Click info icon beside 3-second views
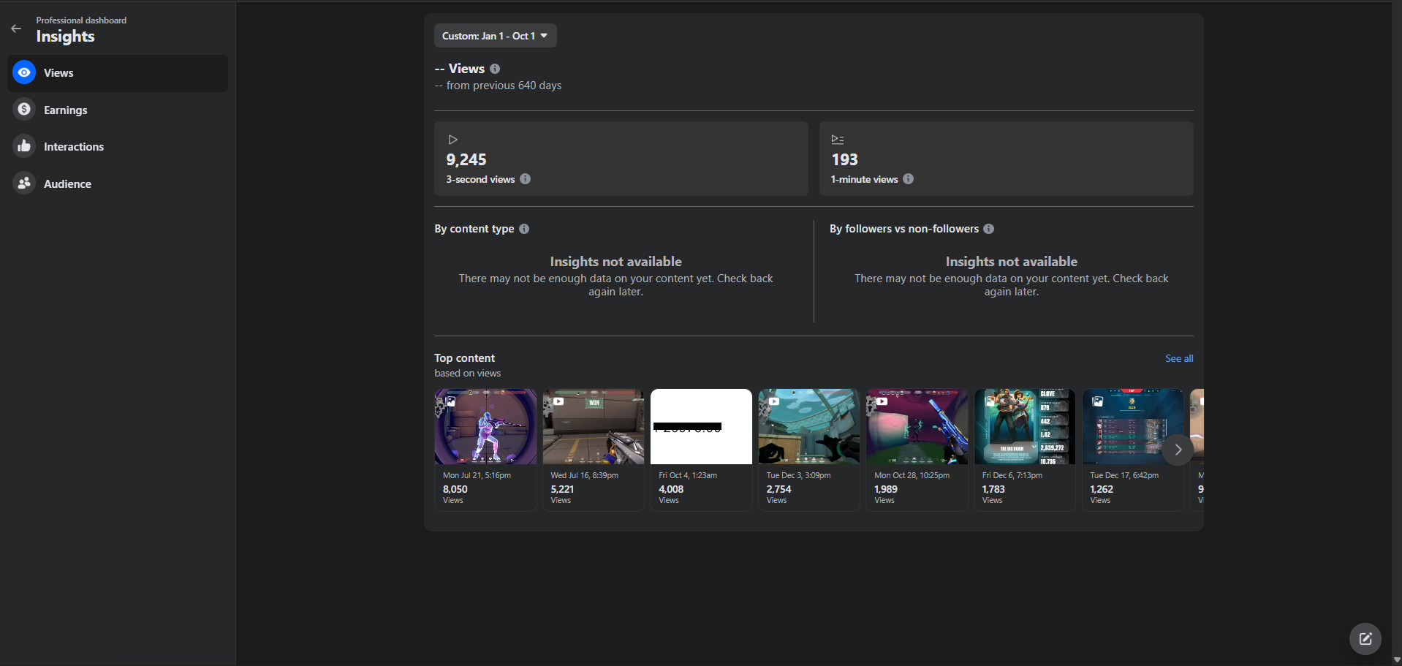 (x=525, y=179)
